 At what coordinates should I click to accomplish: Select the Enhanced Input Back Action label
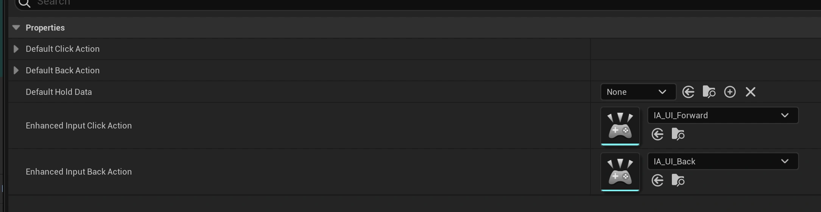[79, 172]
